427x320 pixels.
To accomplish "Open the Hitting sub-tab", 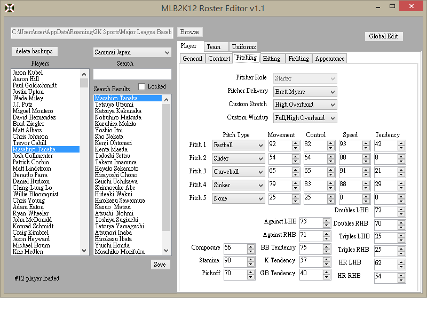I will [x=272, y=59].
